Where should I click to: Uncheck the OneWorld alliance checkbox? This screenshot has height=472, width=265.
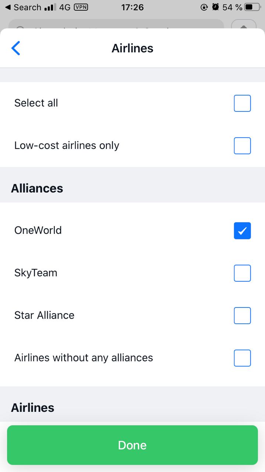242,231
